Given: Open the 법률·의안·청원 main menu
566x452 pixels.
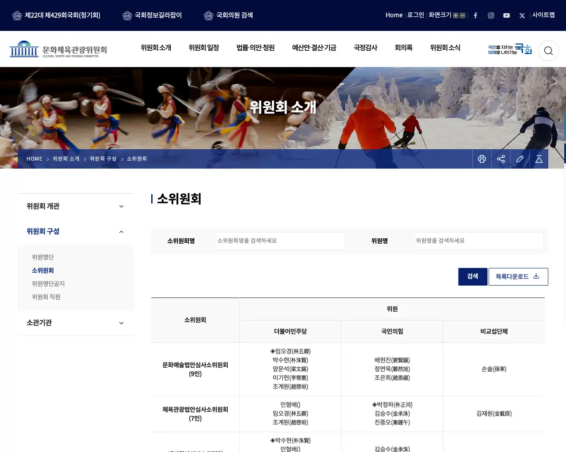Looking at the screenshot, I should pyautogui.click(x=256, y=48).
